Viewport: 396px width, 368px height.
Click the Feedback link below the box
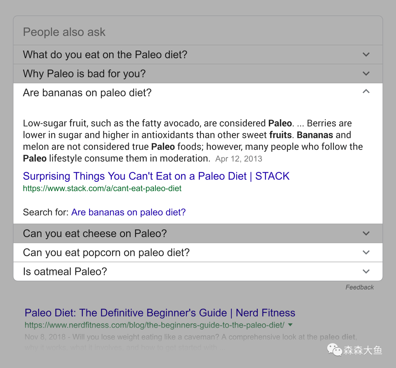pyautogui.click(x=360, y=287)
